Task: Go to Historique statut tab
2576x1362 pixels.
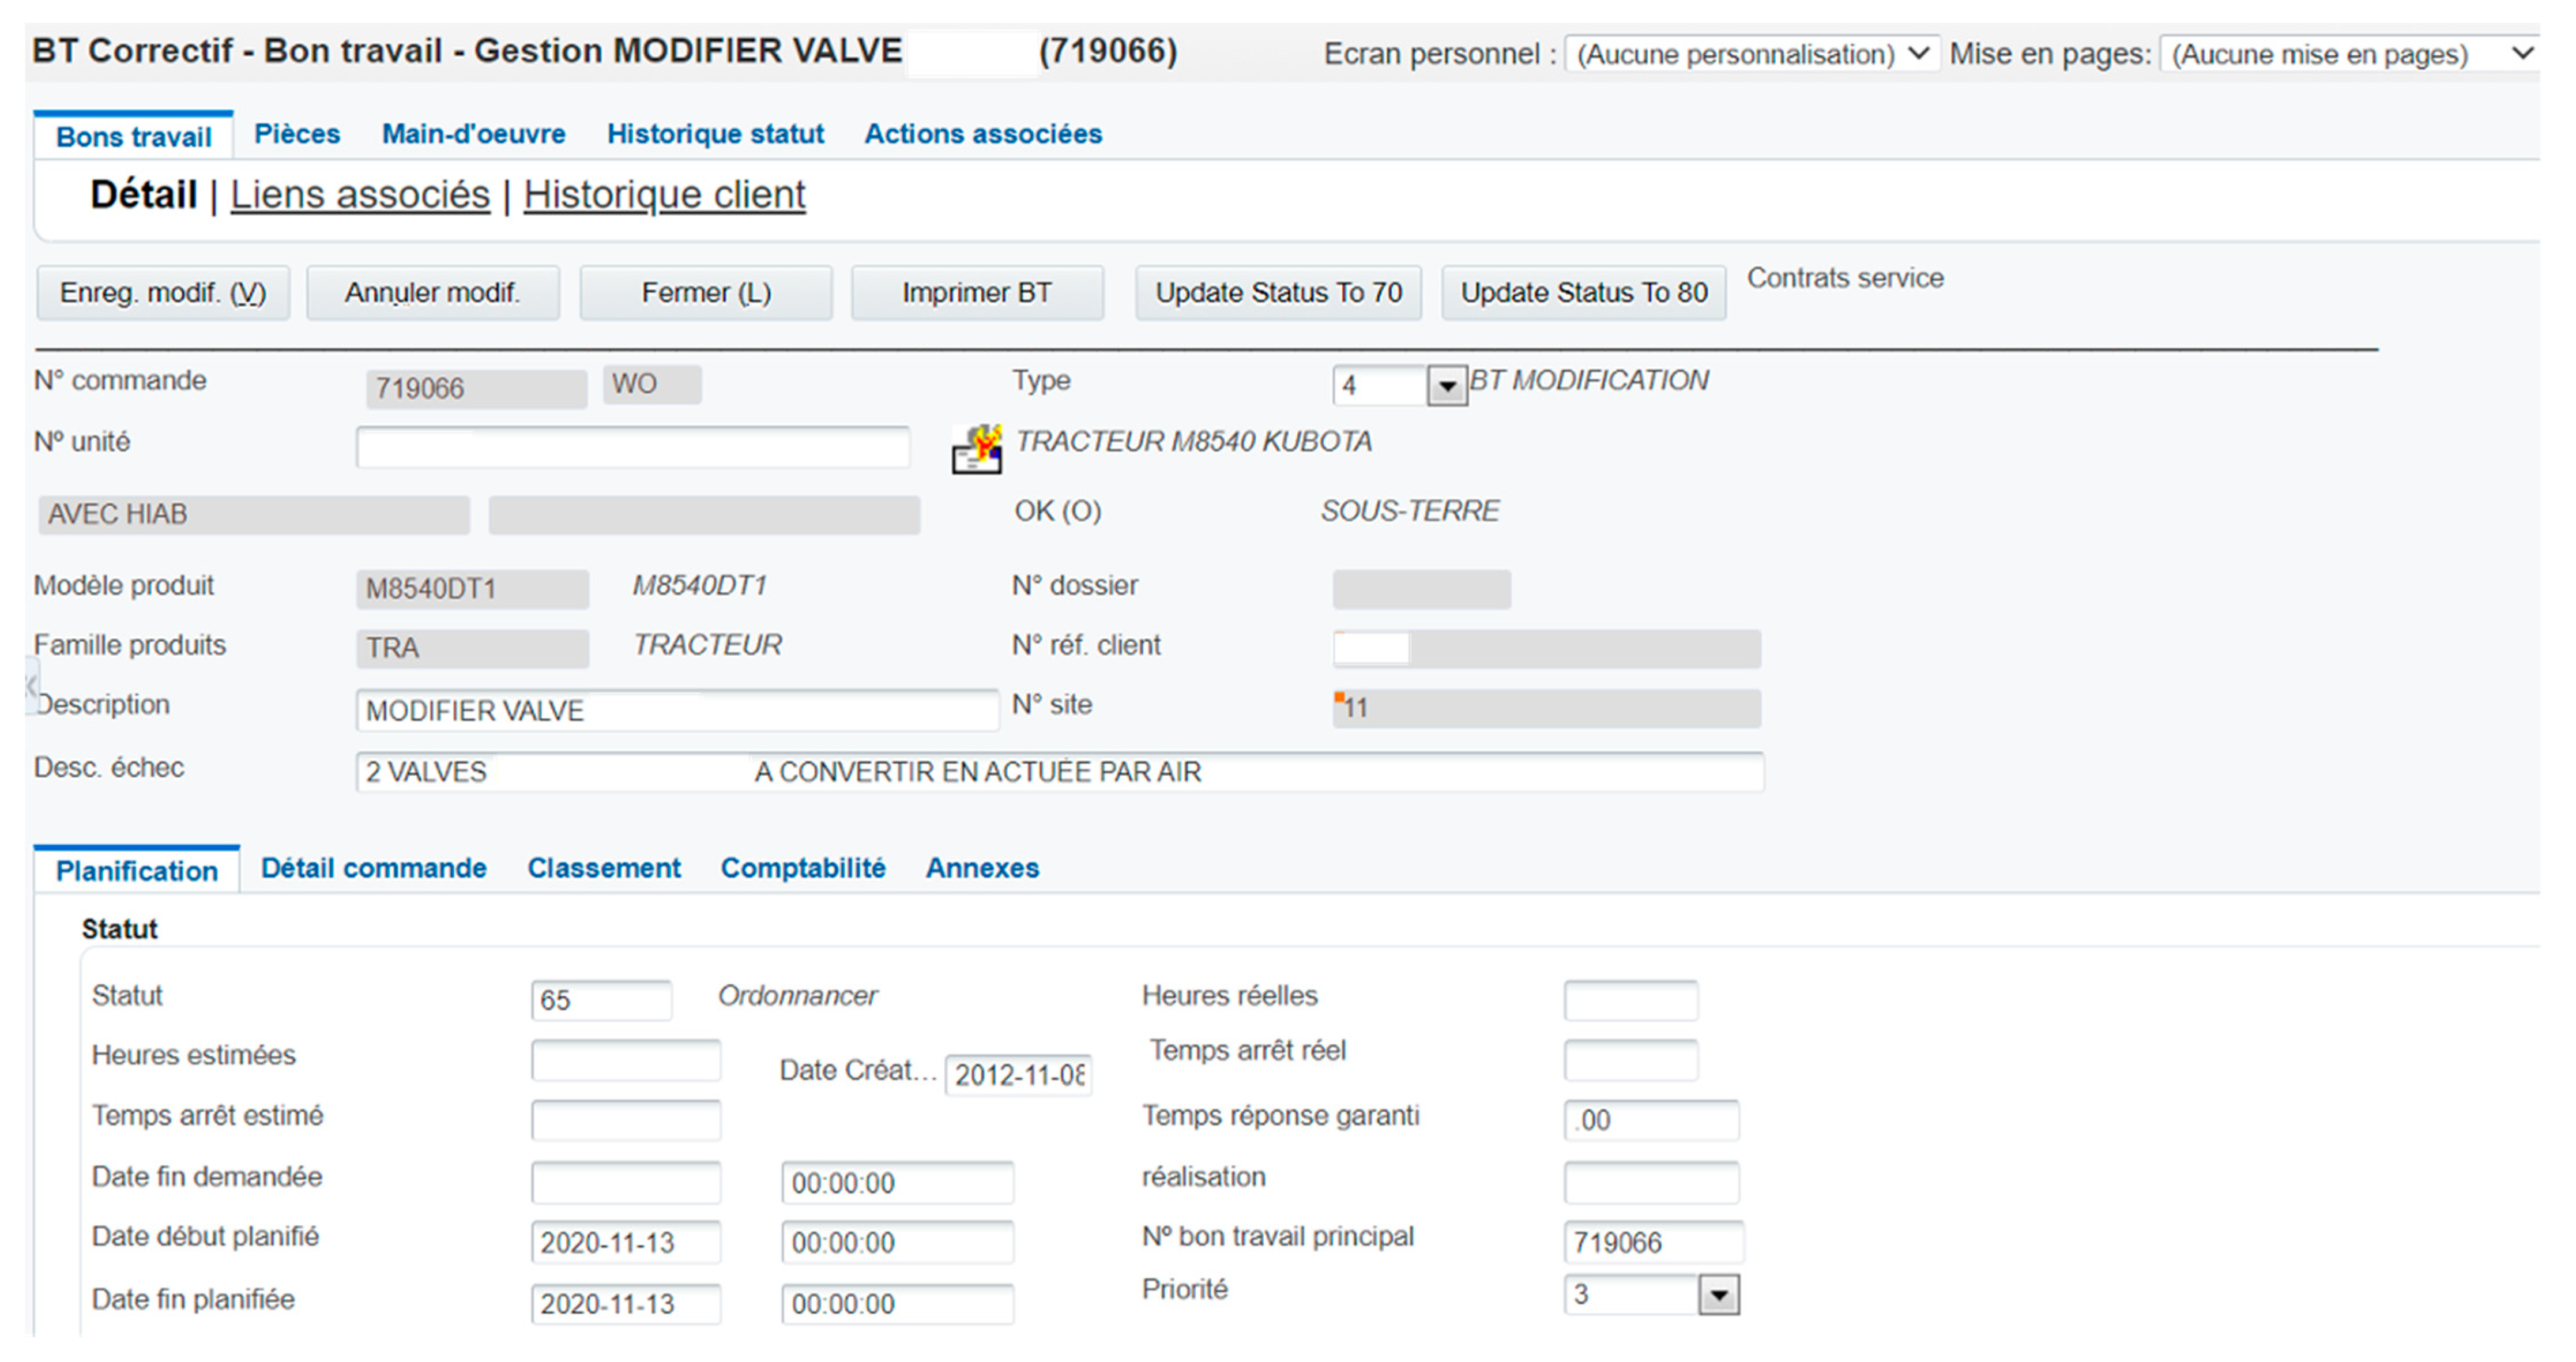Action: [x=715, y=134]
